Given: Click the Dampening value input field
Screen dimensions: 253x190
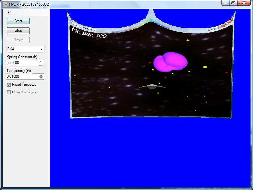Looking at the screenshot, I should (22, 76).
